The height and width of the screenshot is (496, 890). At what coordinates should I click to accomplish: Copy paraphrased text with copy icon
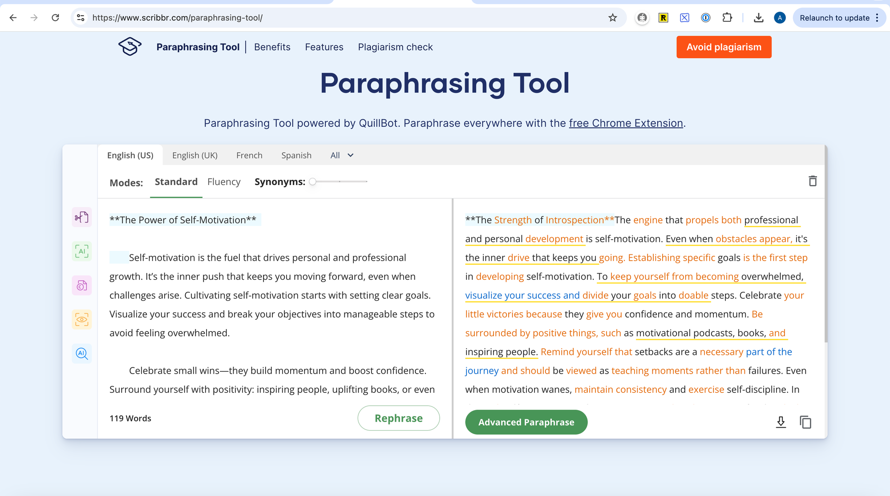click(x=805, y=422)
